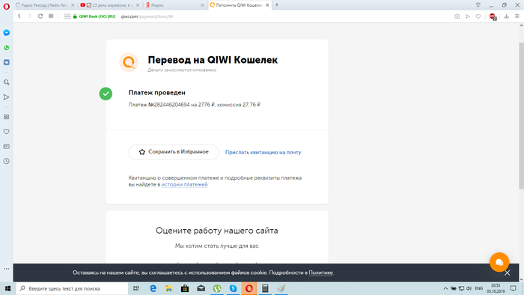The image size is (524, 295).
Task: Open the orange support chat button
Action: (x=499, y=262)
